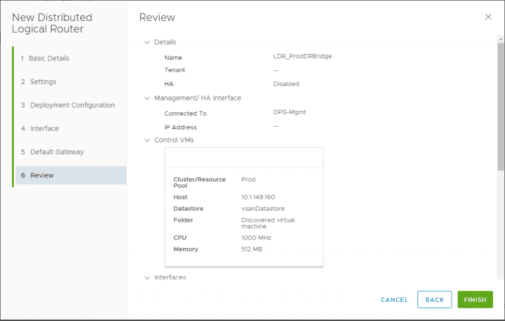Click the vertical scrollbar thumb in the Review pane
Screen dimensions: 505x321
point(500,105)
